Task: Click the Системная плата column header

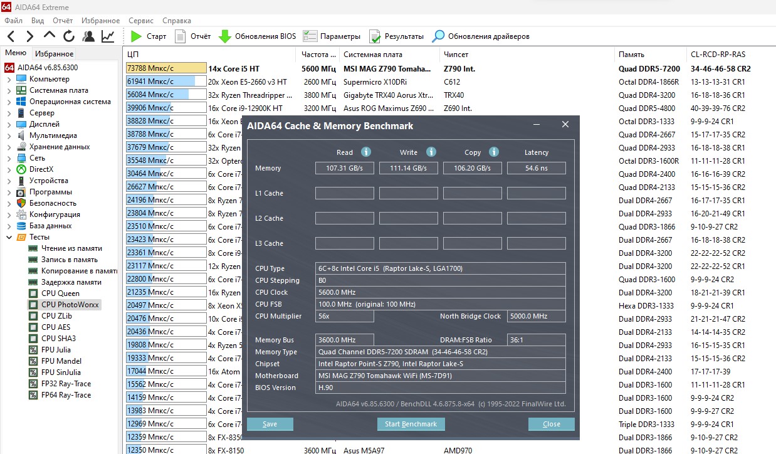Action: pos(389,55)
